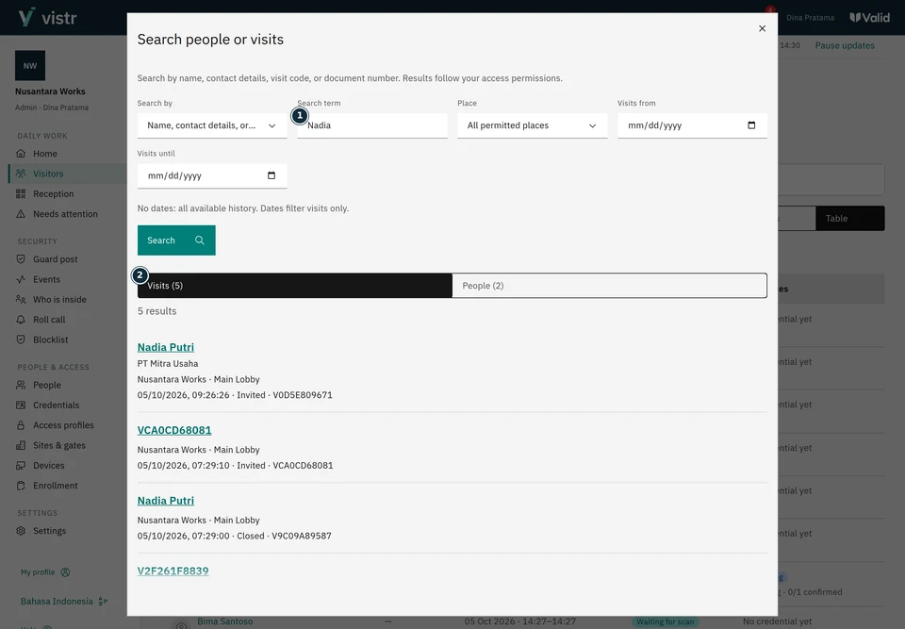Open visit VCA0CD68081 link

click(174, 430)
